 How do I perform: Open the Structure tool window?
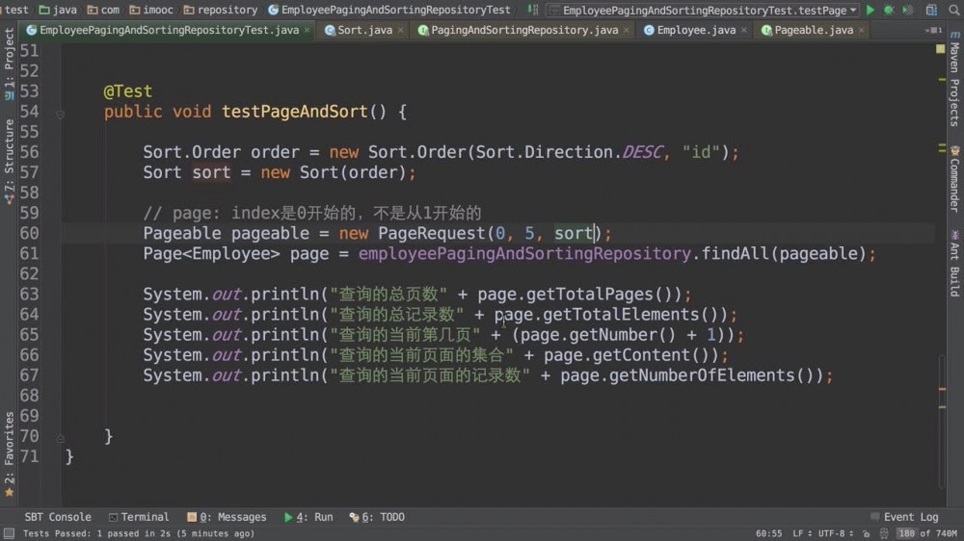pos(9,161)
